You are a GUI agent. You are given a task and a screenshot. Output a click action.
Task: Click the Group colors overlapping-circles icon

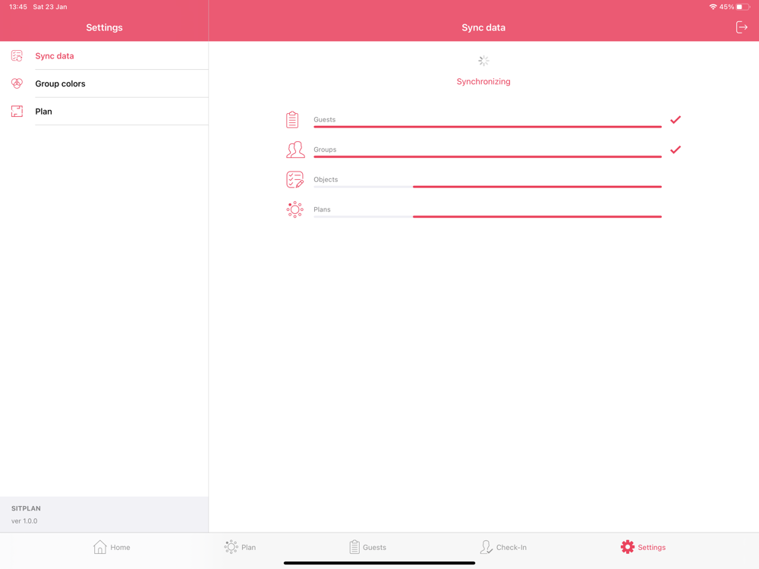[x=17, y=83]
